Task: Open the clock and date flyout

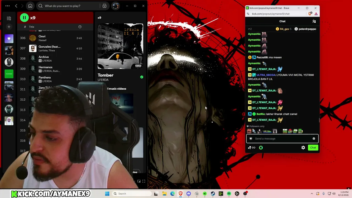Action: (x=344, y=194)
